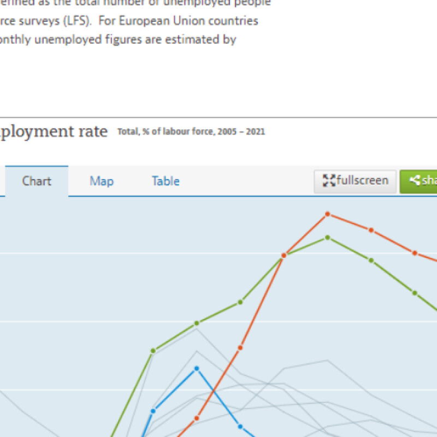Click green data point immediately right of peak
Viewport: 437px width, 437px height.
pos(371,260)
